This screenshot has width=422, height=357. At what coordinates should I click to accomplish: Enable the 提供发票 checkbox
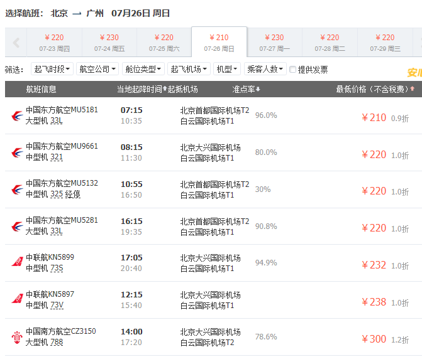[x=293, y=70]
